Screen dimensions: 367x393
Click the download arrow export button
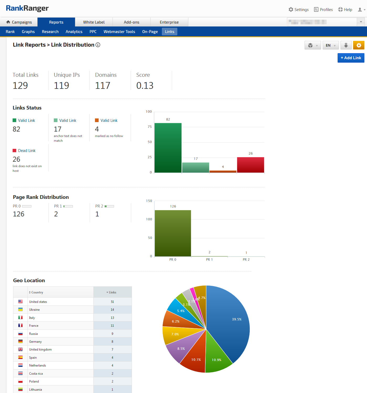(346, 45)
